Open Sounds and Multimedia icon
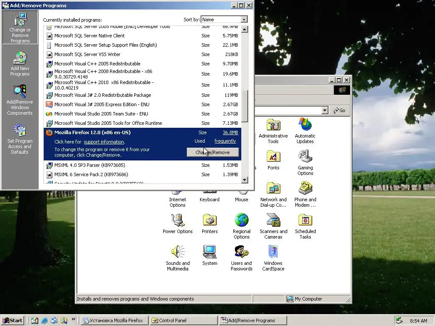Viewport: 435px width, 326px height. point(178,259)
